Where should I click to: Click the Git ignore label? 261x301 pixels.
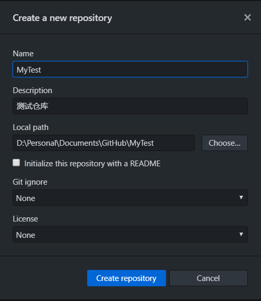tap(30, 182)
